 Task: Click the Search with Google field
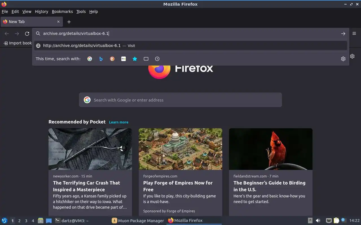pyautogui.click(x=180, y=100)
